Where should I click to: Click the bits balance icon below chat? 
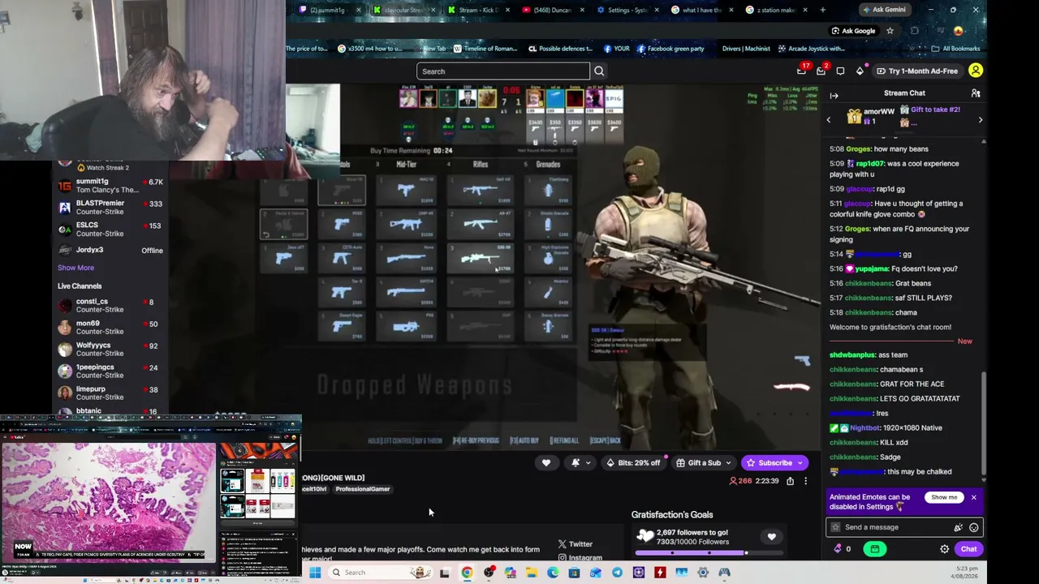click(x=839, y=549)
